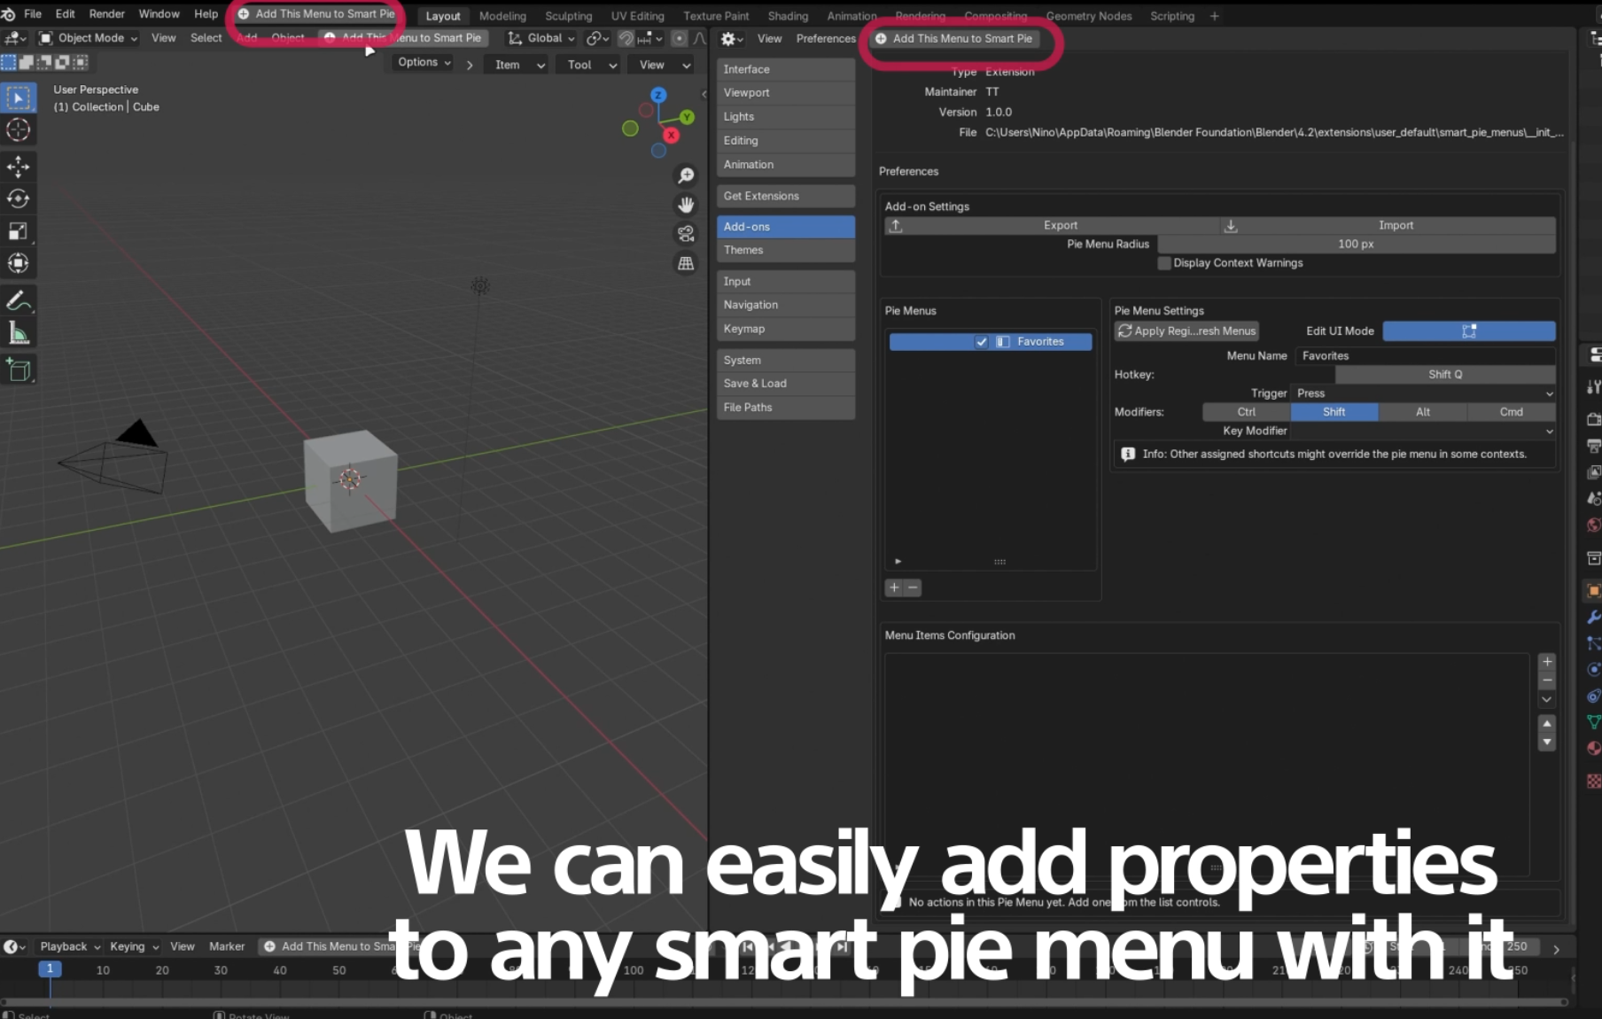The image size is (1602, 1019).
Task: Enable Display Context Warnings checkbox
Action: (x=1164, y=263)
